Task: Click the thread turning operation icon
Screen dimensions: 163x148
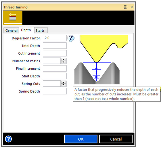Action: (x=13, y=18)
